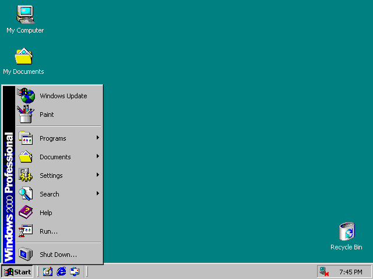The width and height of the screenshot is (373, 279).
Task: Launch Outlook Express from Quick Launch
Action: (75, 271)
